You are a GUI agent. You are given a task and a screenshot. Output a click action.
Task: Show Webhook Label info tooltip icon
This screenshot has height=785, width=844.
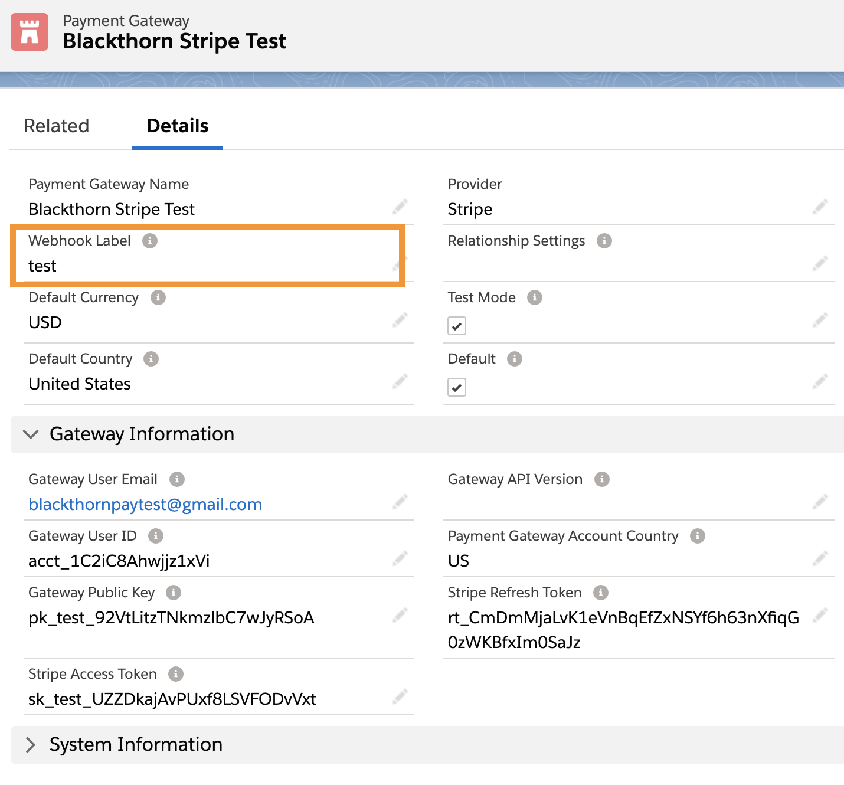pos(150,241)
